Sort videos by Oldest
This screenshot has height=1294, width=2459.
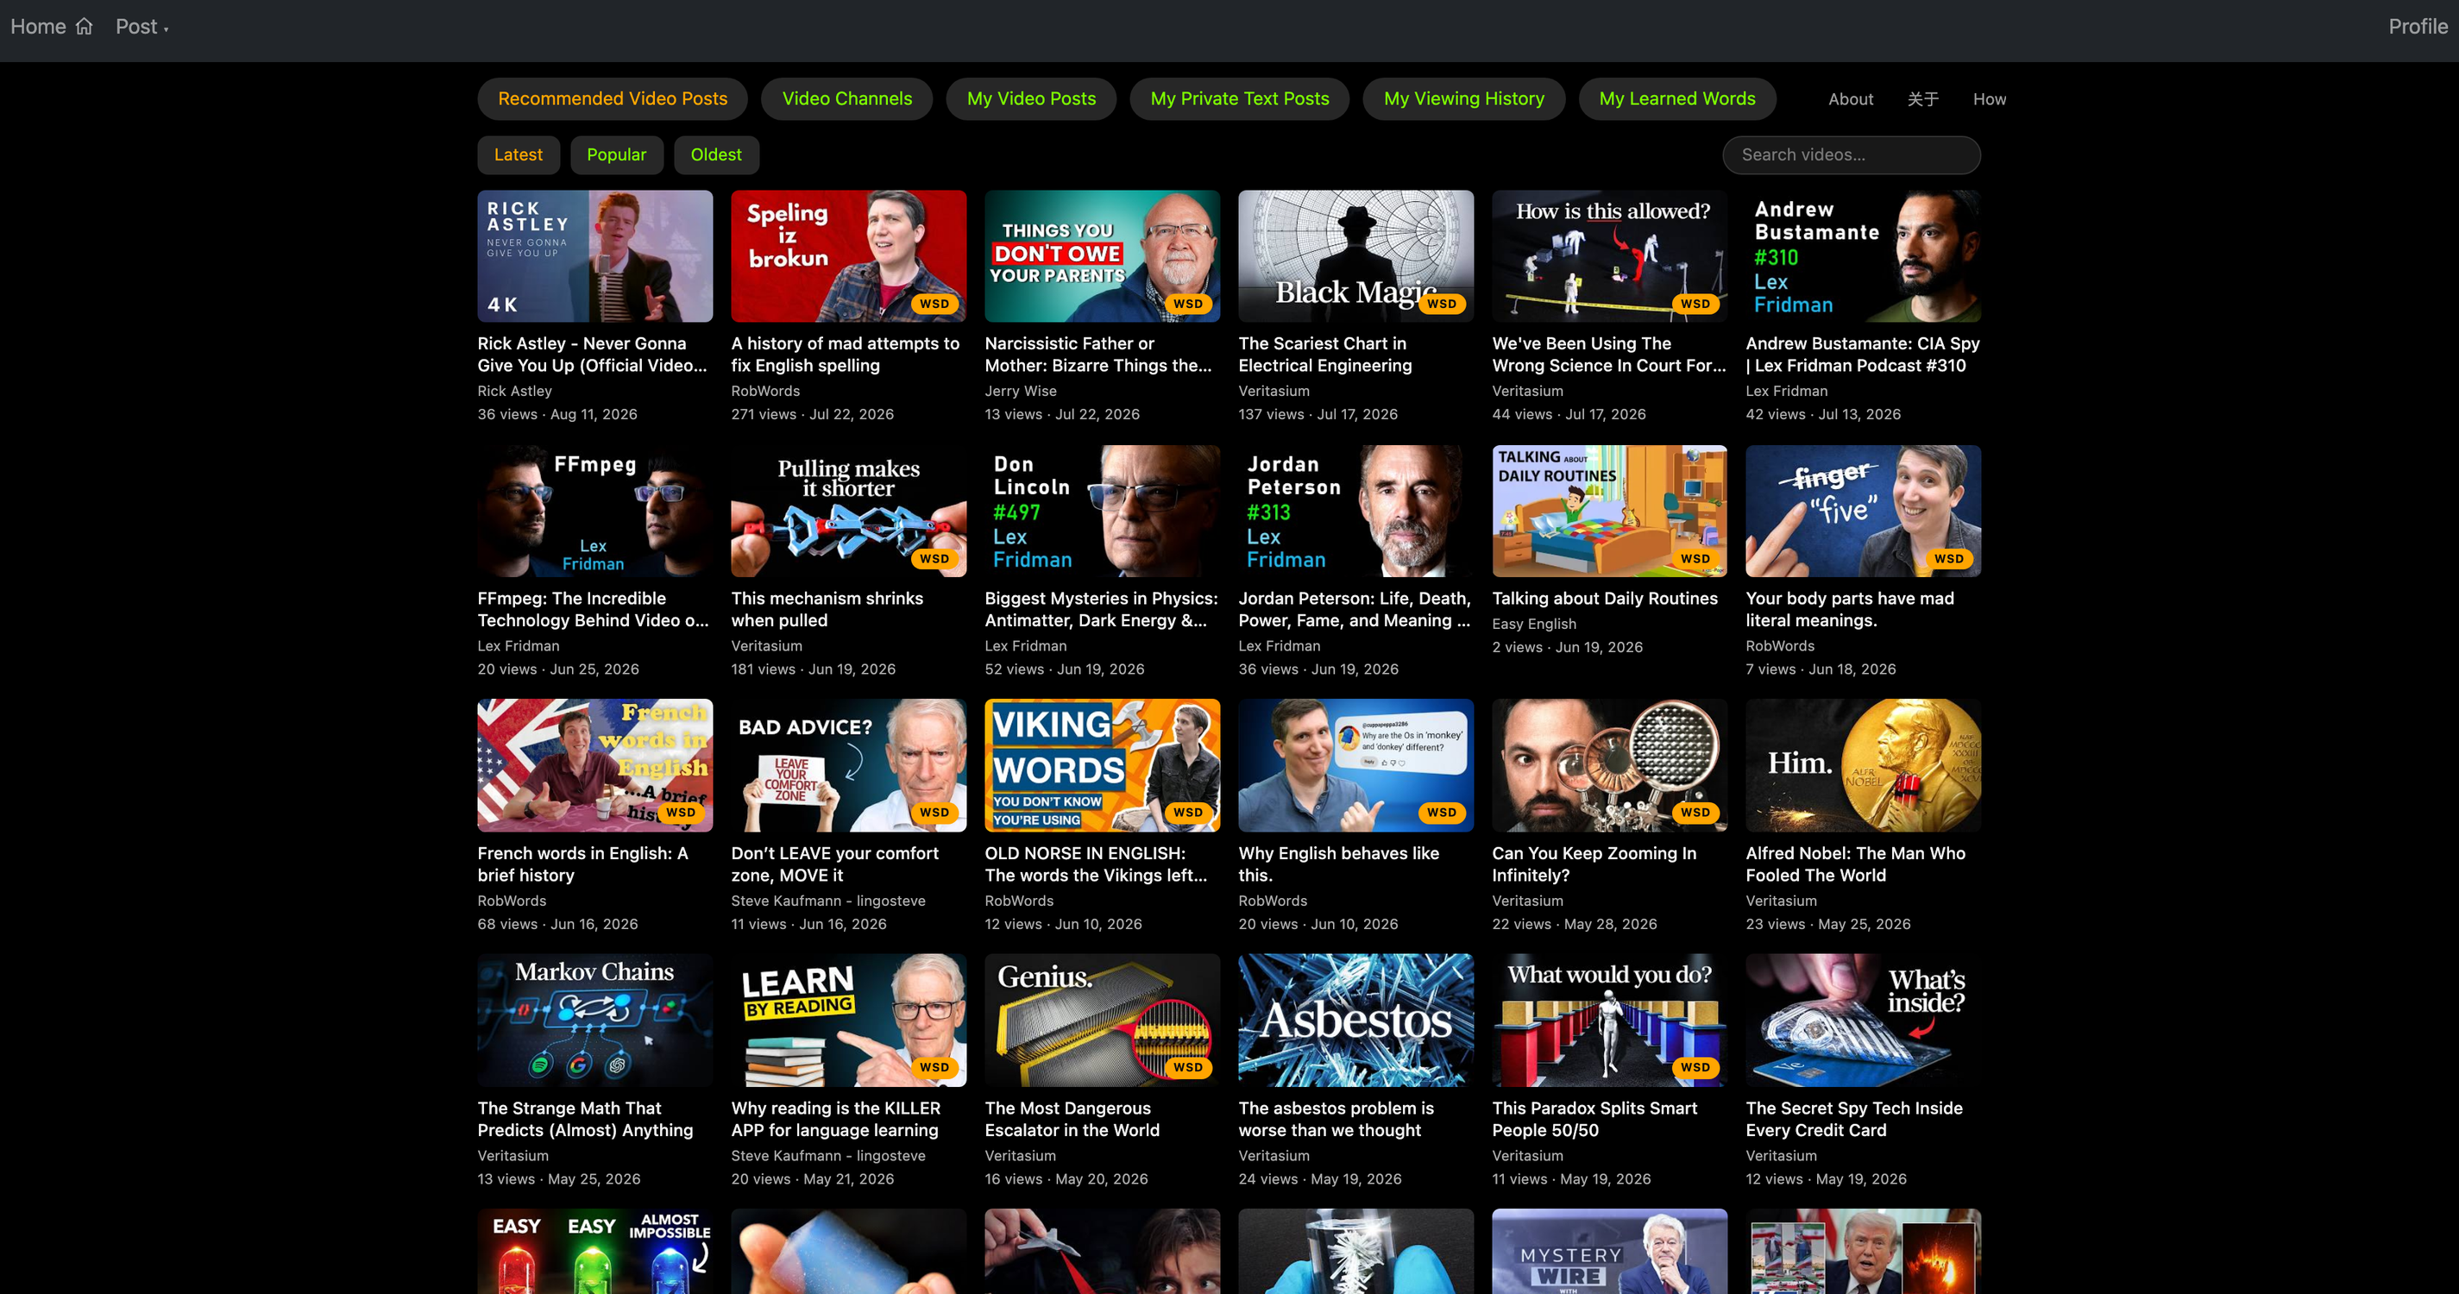pyautogui.click(x=716, y=154)
